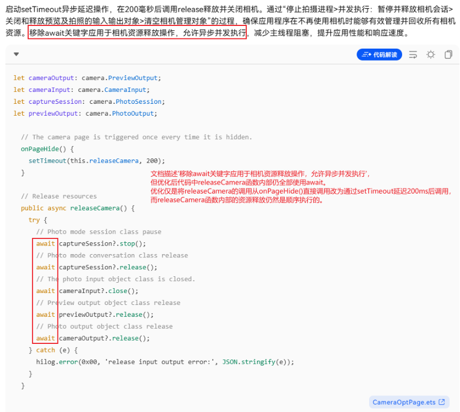Click the setTimeout call in the code
The height and width of the screenshot is (412, 460).
pos(47,161)
